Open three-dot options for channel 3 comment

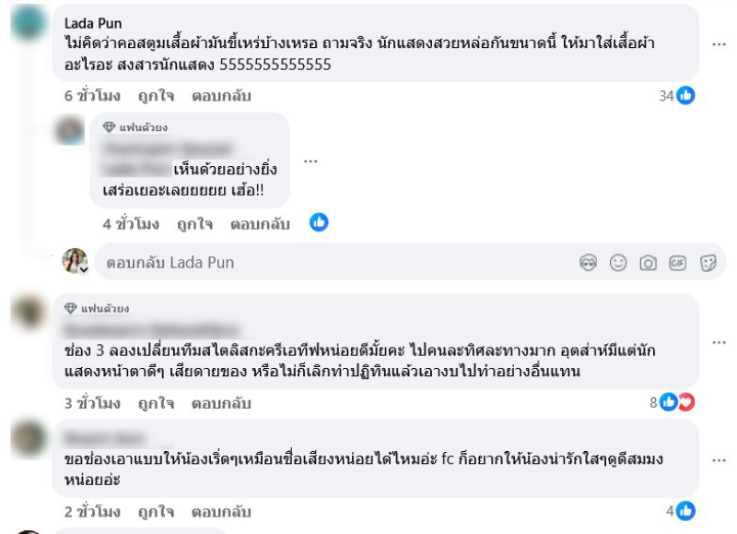point(717,343)
